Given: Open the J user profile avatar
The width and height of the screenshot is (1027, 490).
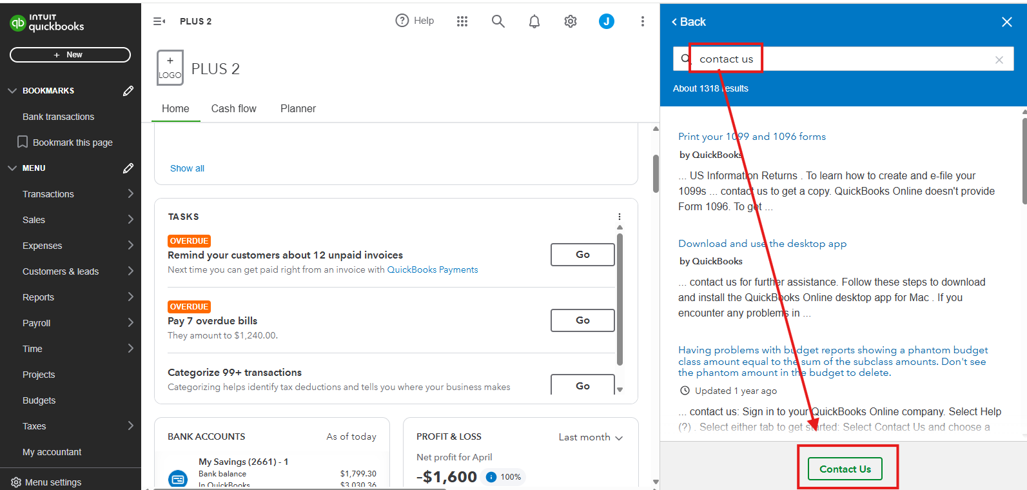Looking at the screenshot, I should 607,21.
